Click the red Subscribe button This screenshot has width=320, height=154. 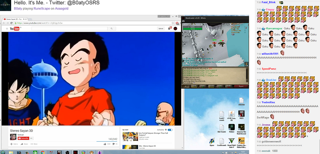[24, 138]
